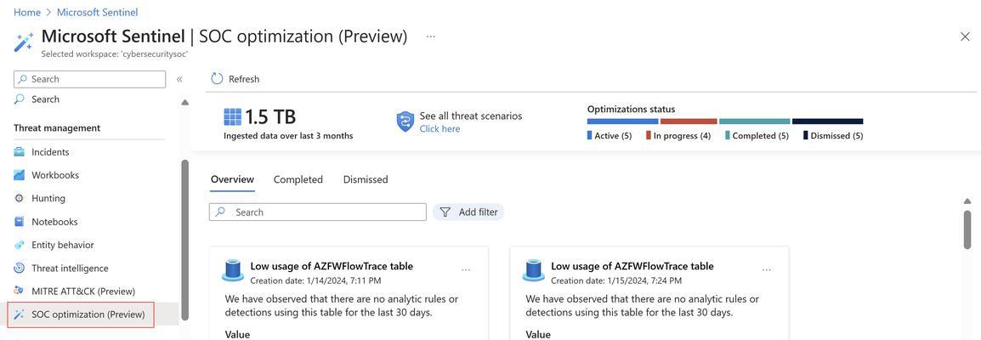
Task: Click the Workbooks chart icon
Action: 20,175
